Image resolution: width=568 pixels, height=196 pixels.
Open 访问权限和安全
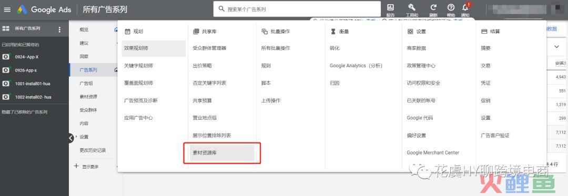423,83
